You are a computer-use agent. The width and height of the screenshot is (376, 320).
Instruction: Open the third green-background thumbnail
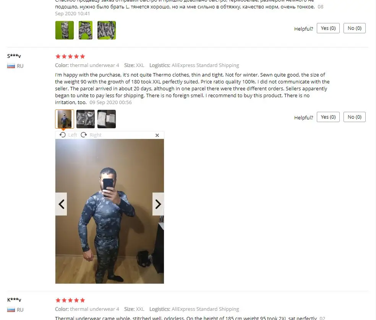tap(107, 30)
